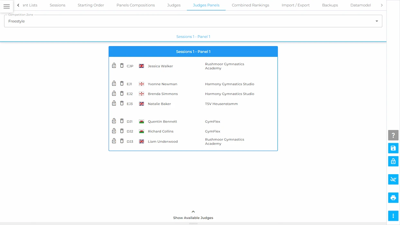Open the Import / Export tab
The width and height of the screenshot is (400, 225).
(295, 5)
